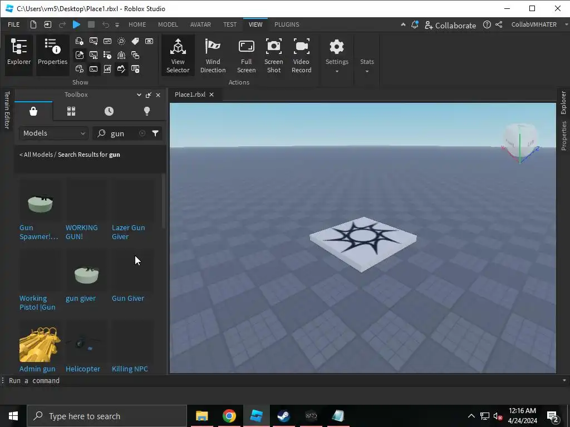Image resolution: width=570 pixels, height=427 pixels.
Task: Open Breakpoints list-with-pause icon
Action: 135,69
